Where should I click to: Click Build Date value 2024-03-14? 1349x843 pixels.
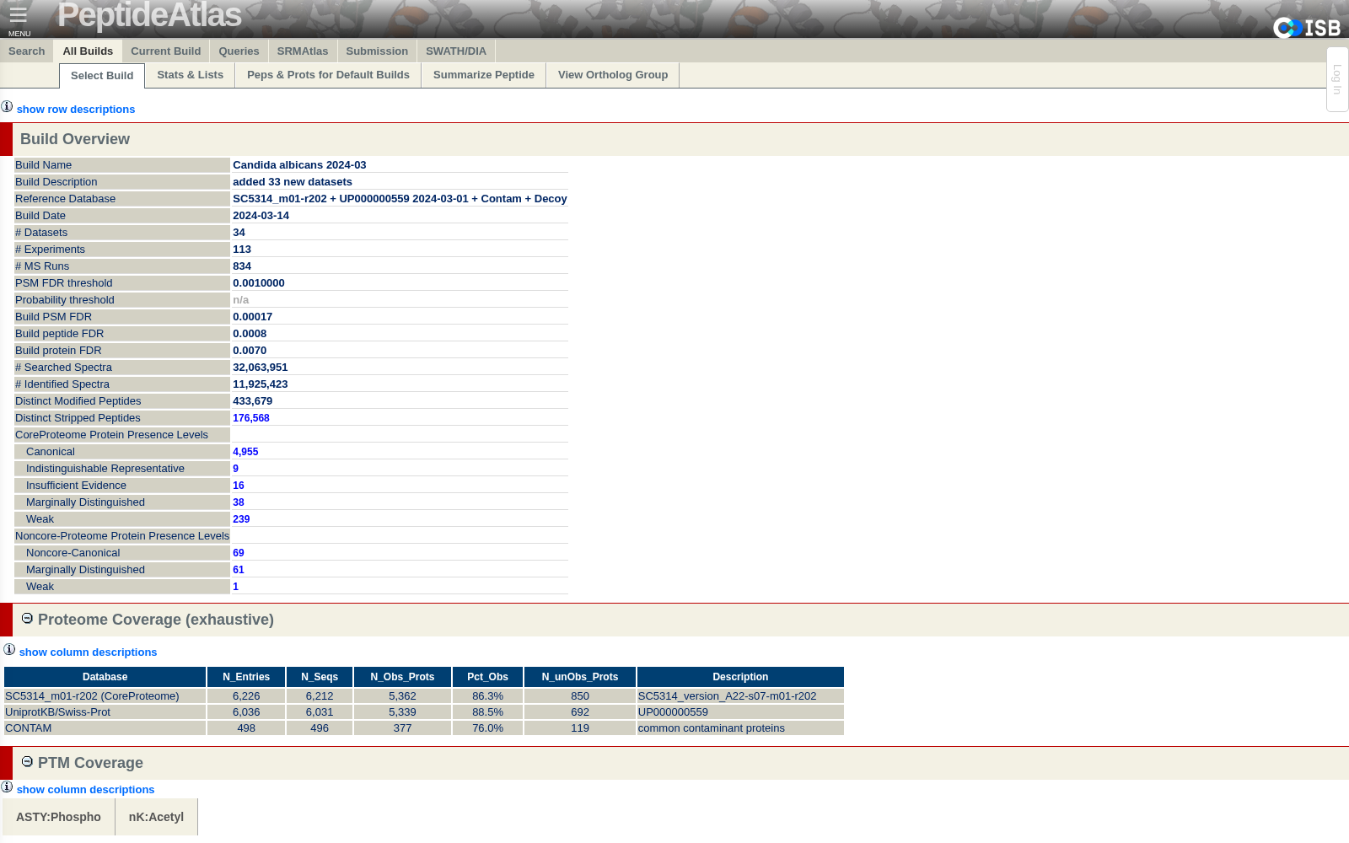(x=261, y=216)
